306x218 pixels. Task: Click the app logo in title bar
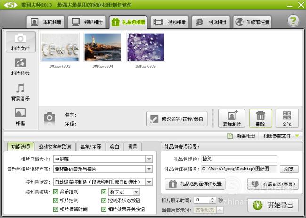tap(10, 5)
